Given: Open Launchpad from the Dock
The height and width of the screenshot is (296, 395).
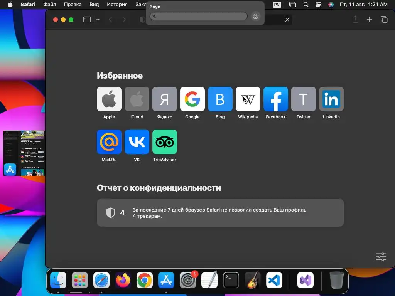Looking at the screenshot, I should point(80,280).
